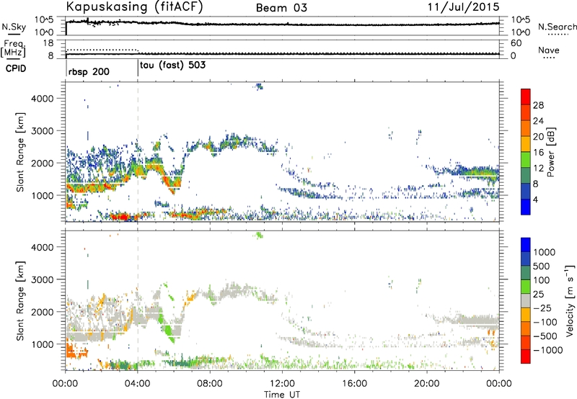Click the red bottom segment of Velocity colorbar
The height and width of the screenshot is (399, 577).
[526, 357]
